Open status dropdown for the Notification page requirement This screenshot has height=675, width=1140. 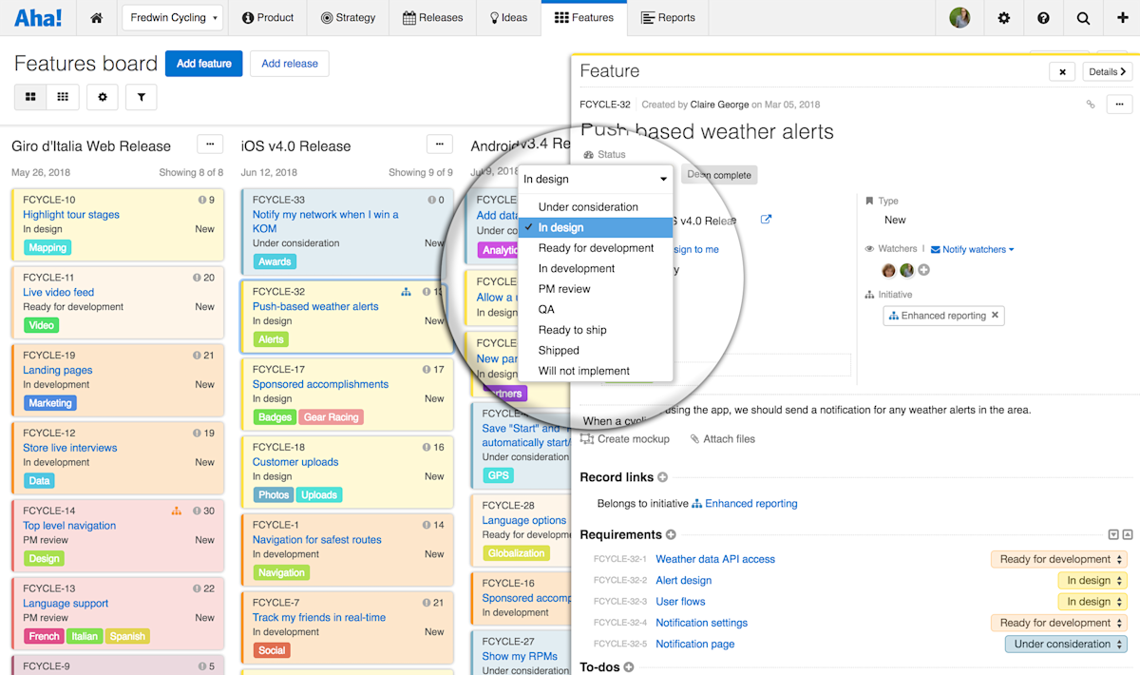click(x=1065, y=644)
